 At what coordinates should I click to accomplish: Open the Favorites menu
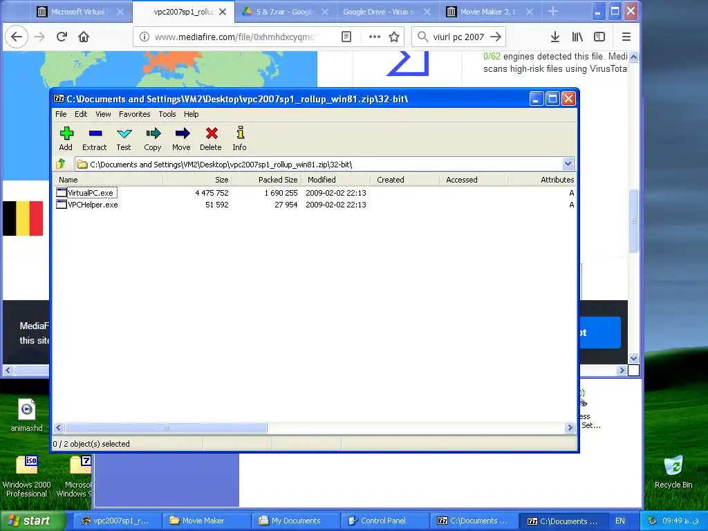135,114
